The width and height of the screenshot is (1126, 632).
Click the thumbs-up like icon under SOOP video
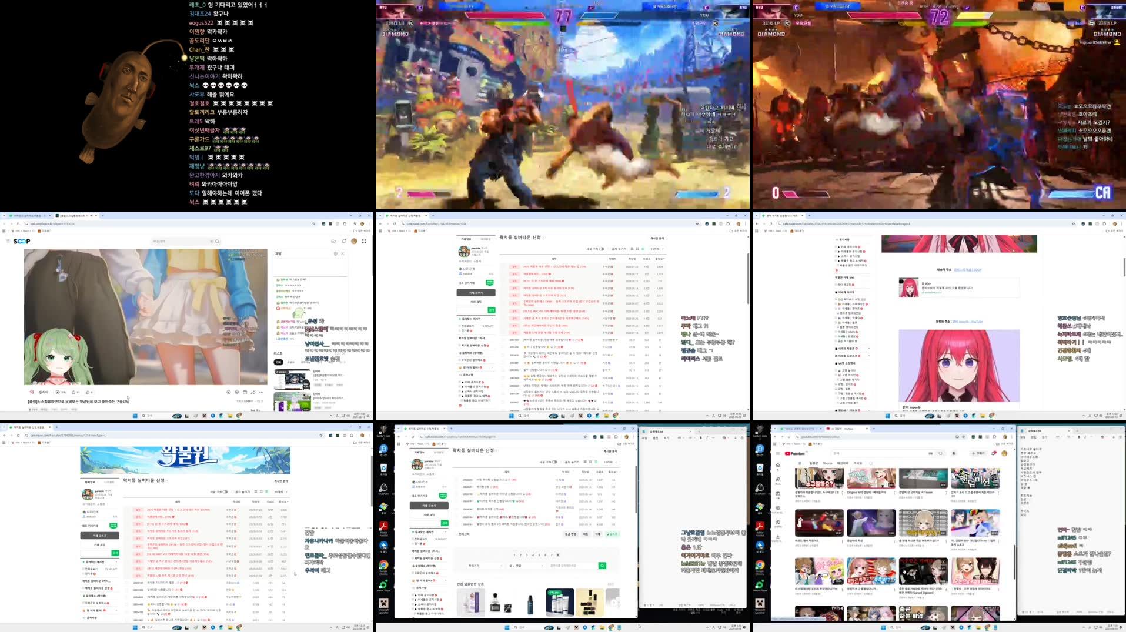coord(88,392)
